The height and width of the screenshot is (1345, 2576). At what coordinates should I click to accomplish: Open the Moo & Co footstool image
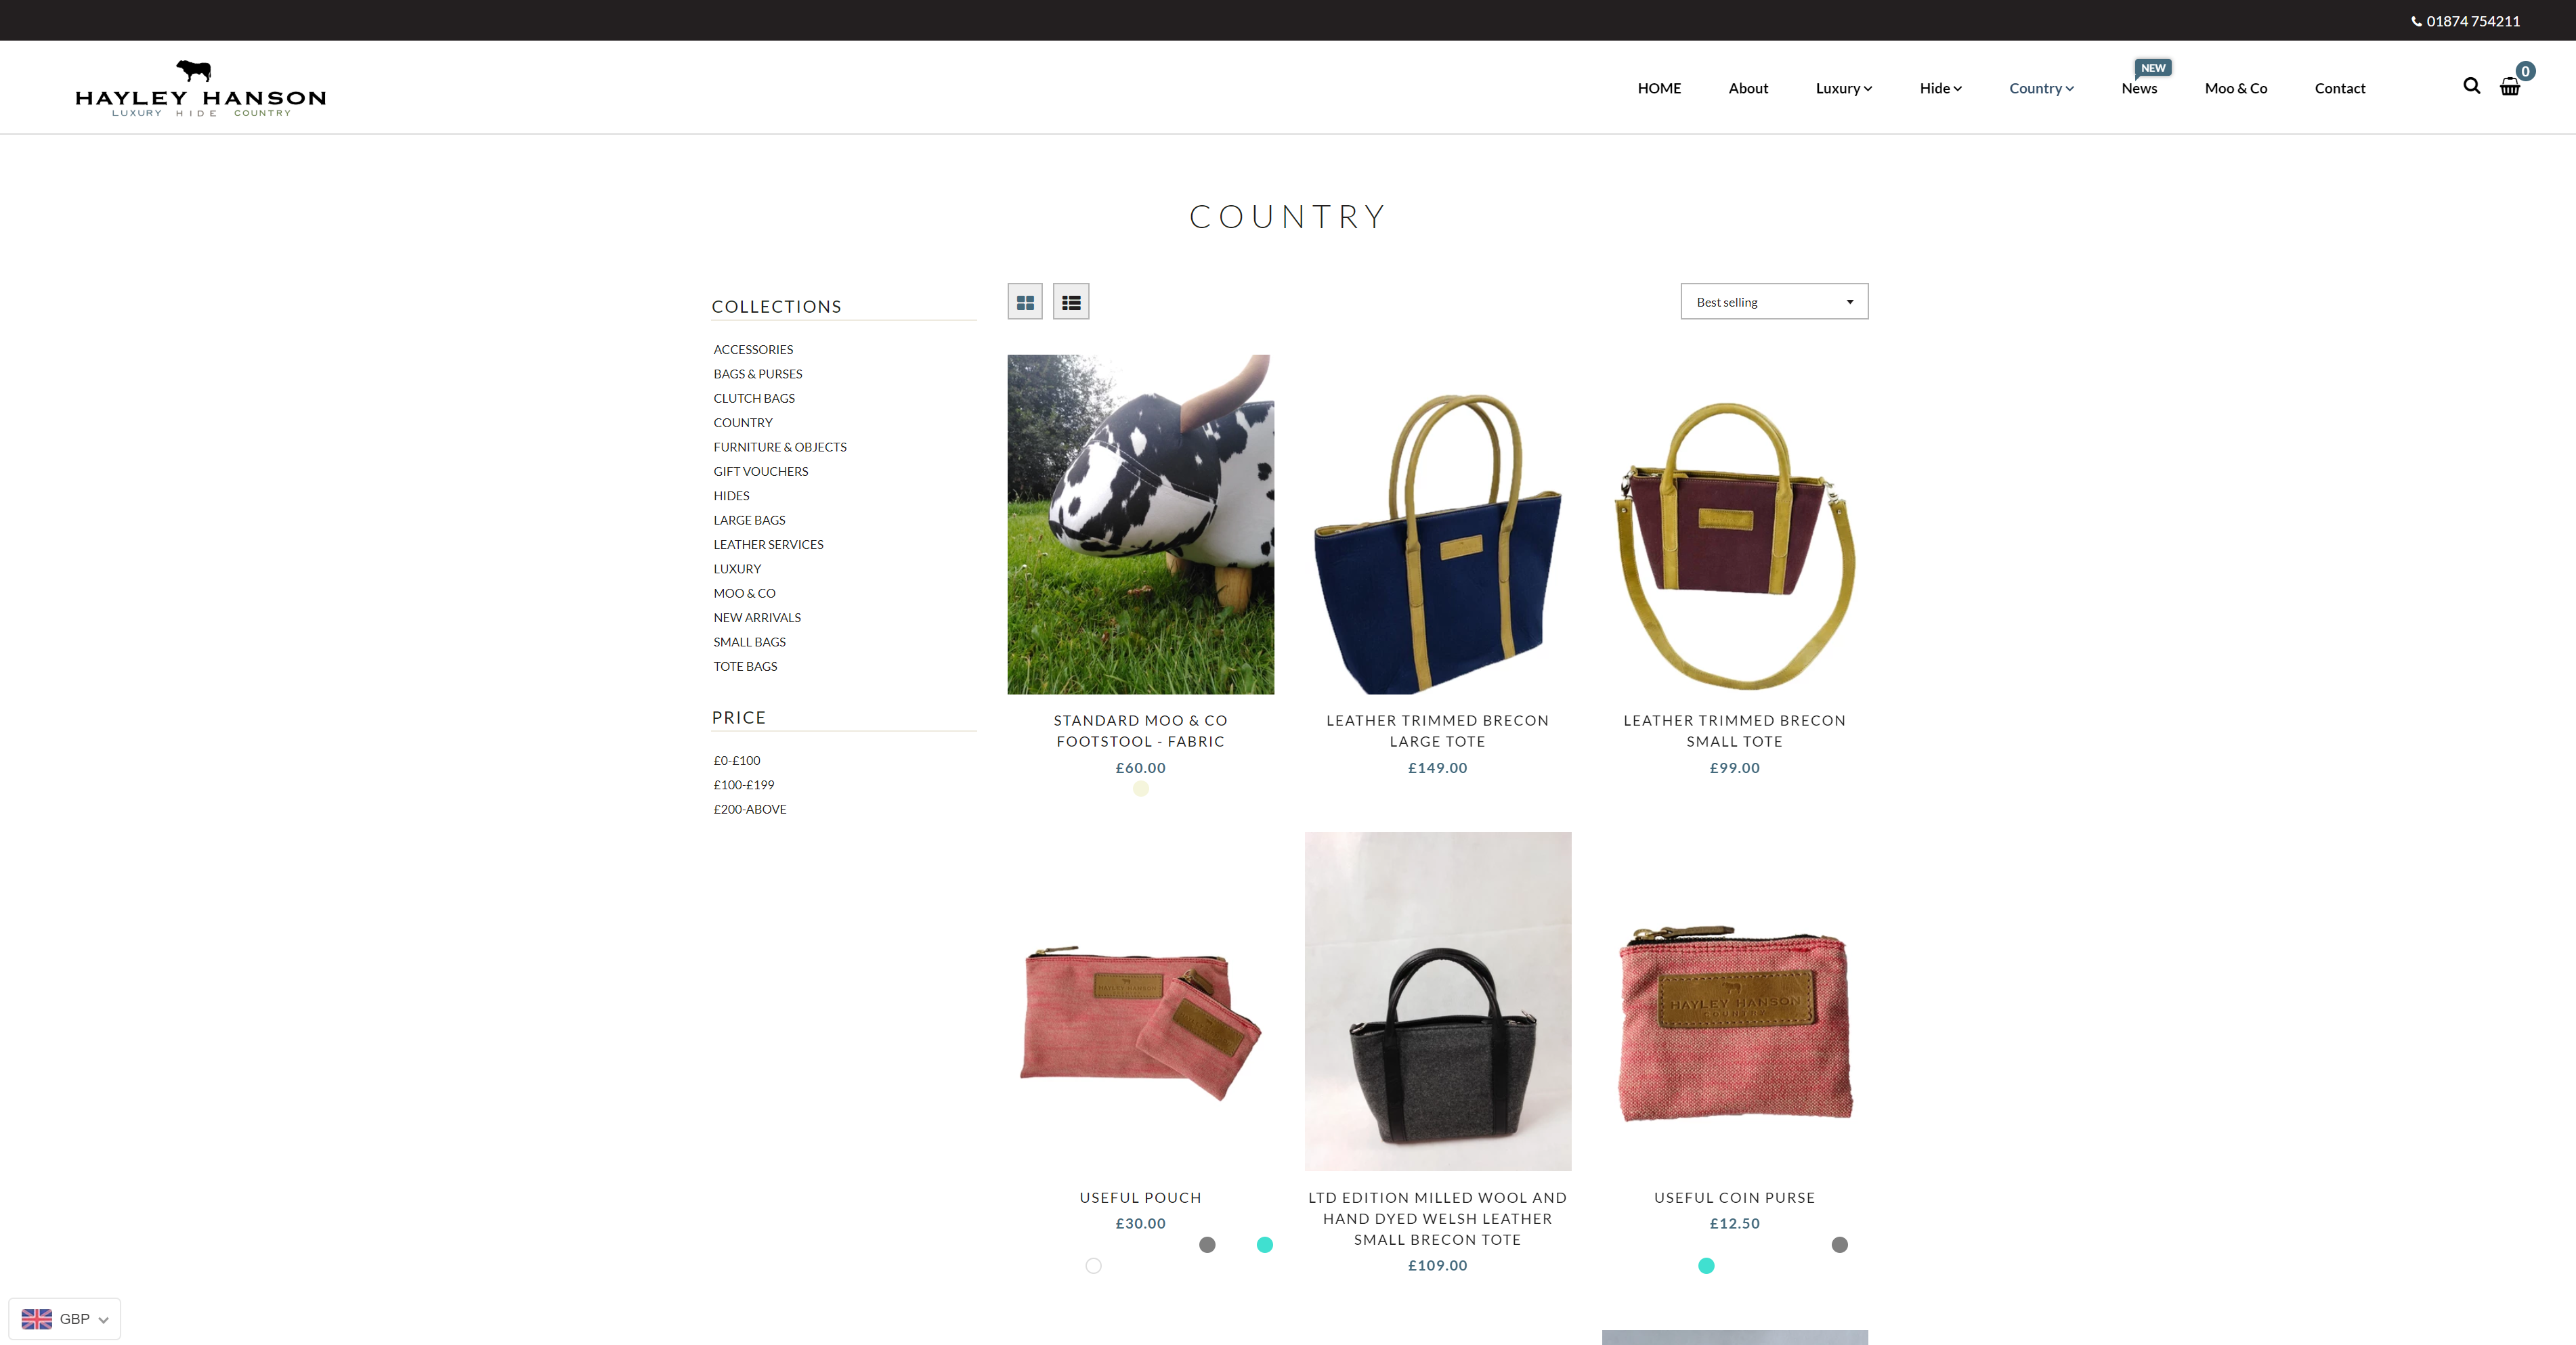pyautogui.click(x=1141, y=525)
